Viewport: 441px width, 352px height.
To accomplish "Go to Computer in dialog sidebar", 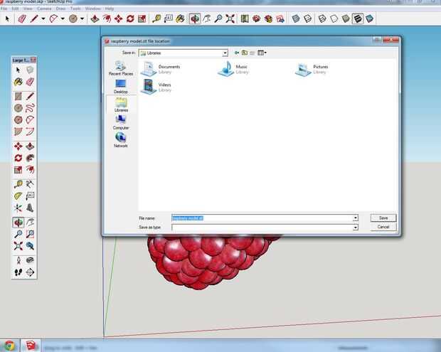I will [x=121, y=122].
